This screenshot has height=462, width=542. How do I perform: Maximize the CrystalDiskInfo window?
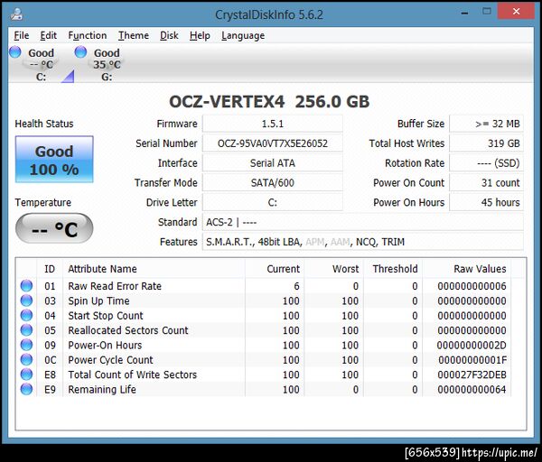coord(487,12)
